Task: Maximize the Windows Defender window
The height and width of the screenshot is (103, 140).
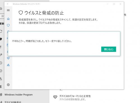Action: coord(114,4)
